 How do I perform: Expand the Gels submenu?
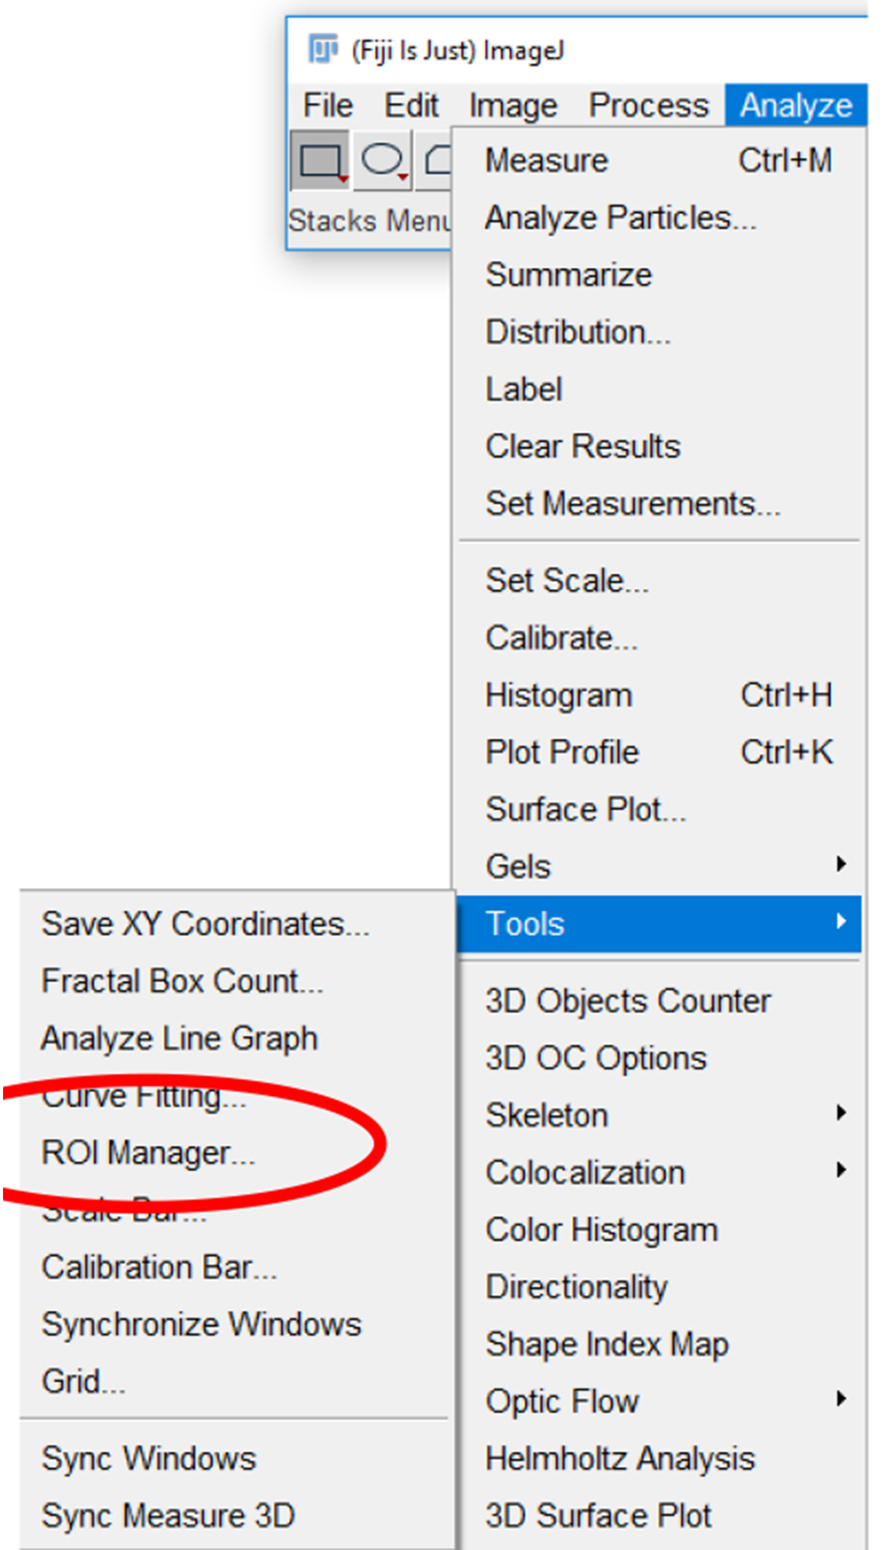pos(659,866)
